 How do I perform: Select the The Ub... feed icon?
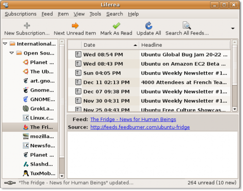click(26, 72)
